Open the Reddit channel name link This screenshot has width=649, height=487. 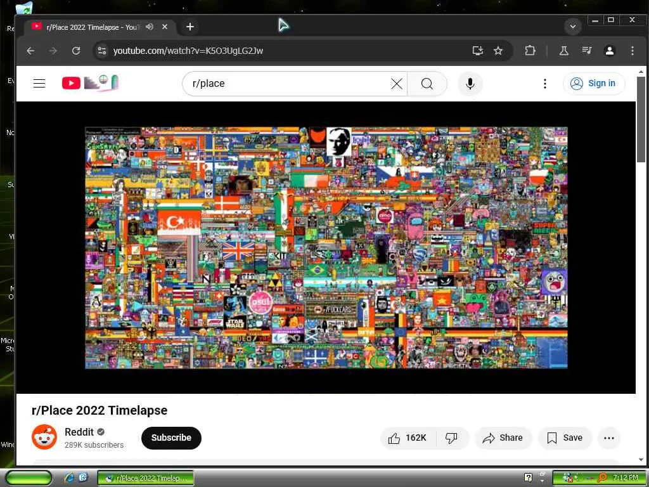(79, 432)
